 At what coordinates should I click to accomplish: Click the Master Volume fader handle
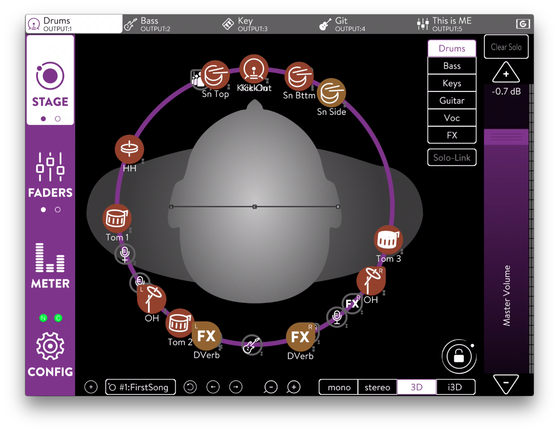tap(506, 137)
